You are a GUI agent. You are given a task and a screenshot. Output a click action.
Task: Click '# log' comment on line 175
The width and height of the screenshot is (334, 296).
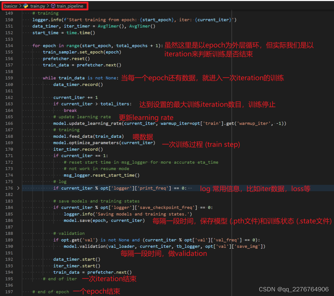pos(60,182)
